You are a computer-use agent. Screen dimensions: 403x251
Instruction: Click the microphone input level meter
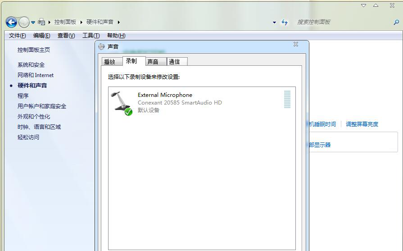pos(287,99)
